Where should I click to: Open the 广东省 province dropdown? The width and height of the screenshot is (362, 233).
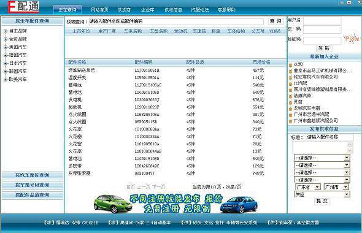(308, 187)
